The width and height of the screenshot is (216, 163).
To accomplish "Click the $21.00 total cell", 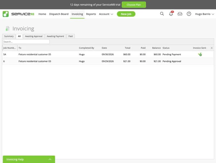I will tap(127, 61).
